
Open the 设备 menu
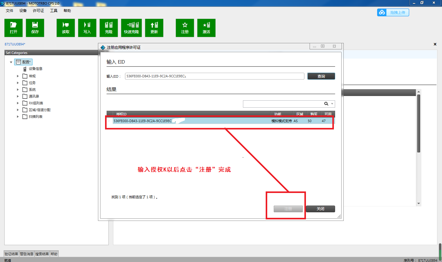tap(23, 11)
